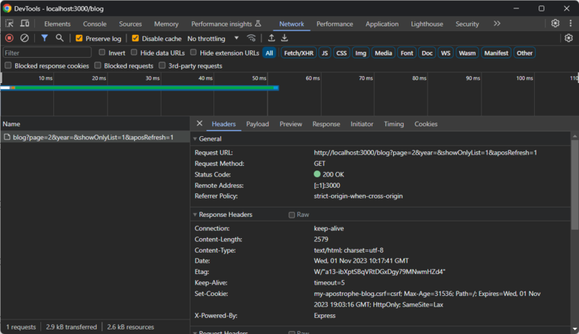
Task: Filter requests by CSS
Action: (x=341, y=52)
